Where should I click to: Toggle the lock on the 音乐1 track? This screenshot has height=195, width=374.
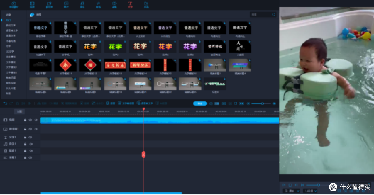tap(25, 144)
